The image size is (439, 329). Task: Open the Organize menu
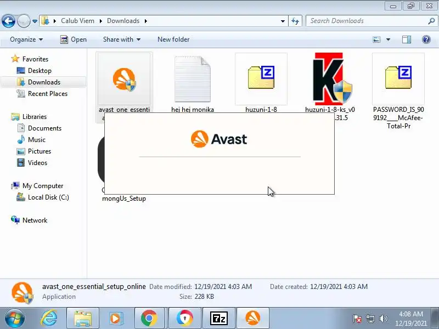click(x=26, y=39)
